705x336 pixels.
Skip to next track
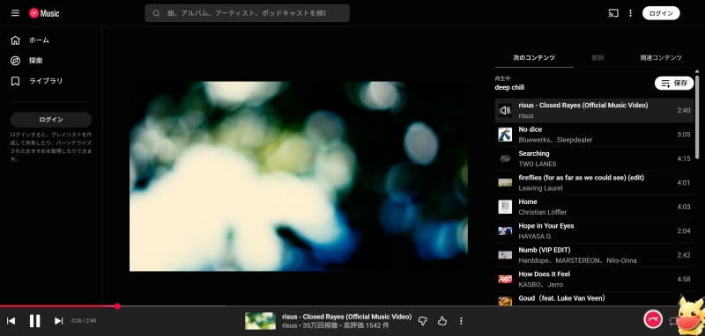click(58, 321)
